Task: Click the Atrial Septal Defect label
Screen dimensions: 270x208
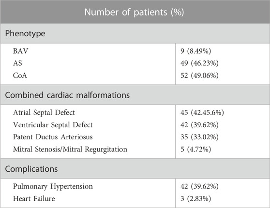Action: pos(44,113)
